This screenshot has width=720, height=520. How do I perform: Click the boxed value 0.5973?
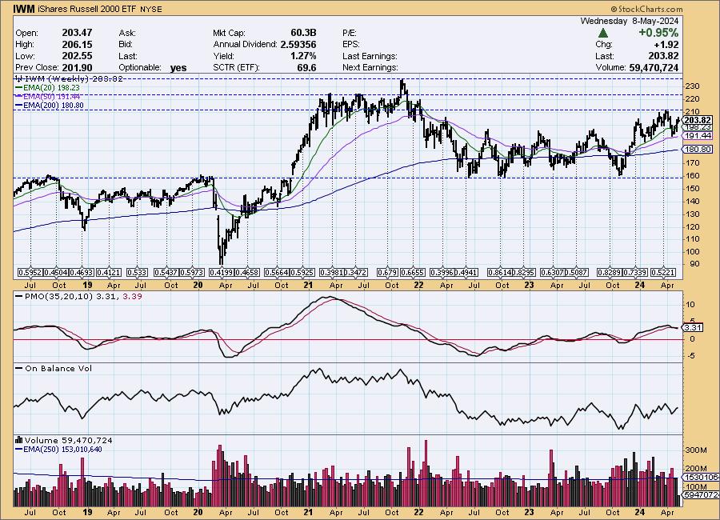pyautogui.click(x=190, y=273)
